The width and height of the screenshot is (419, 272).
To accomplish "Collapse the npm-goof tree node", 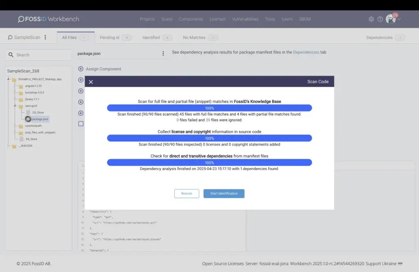I will 15,106.
